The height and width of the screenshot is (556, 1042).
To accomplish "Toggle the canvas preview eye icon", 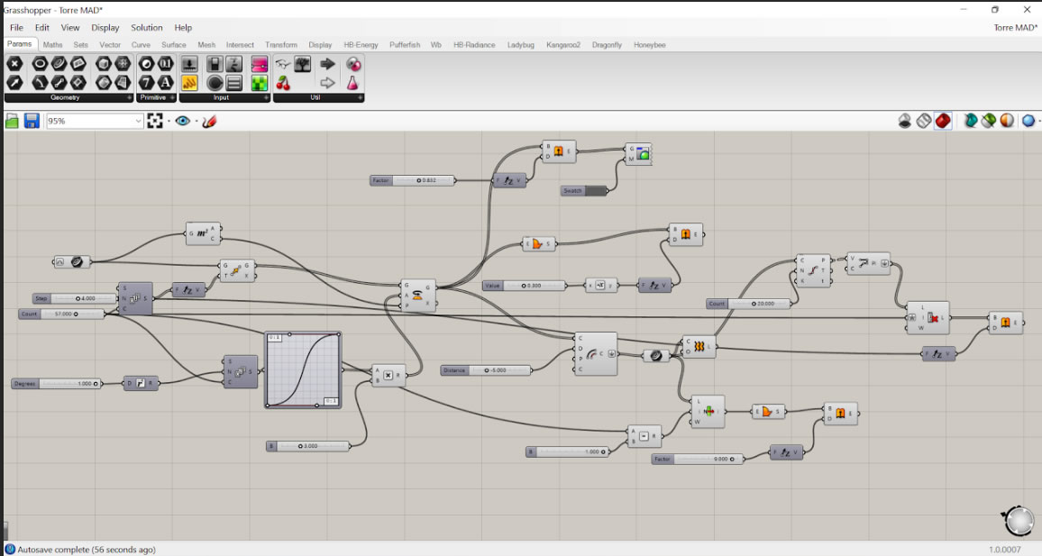I will (183, 121).
